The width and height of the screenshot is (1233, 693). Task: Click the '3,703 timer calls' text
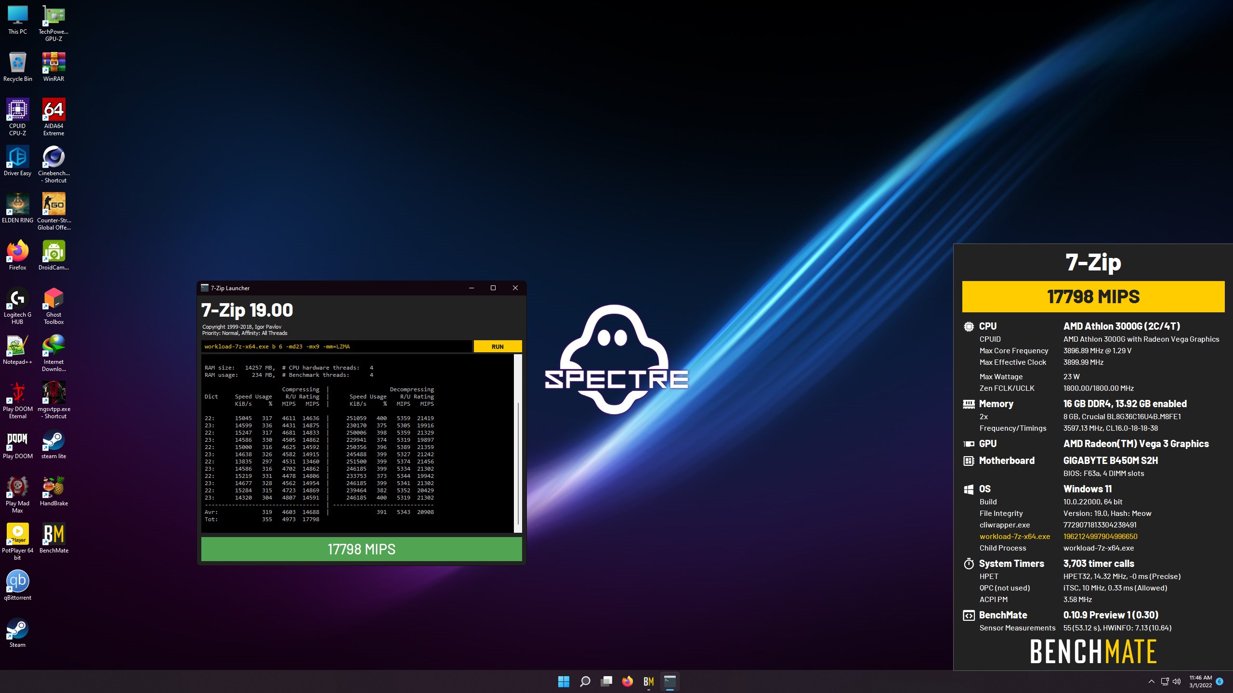(1099, 564)
